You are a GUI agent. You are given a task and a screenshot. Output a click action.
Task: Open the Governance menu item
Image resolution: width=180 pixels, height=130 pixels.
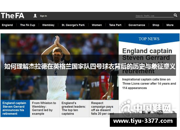click(137, 25)
